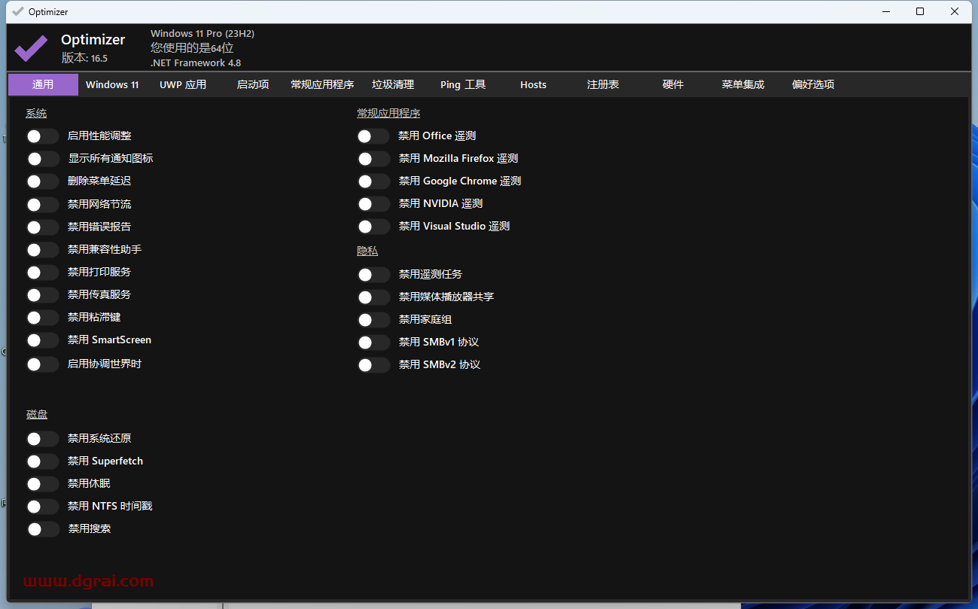Open the 菜单集成 tab
Viewport: 978px width, 609px height.
pyautogui.click(x=743, y=84)
